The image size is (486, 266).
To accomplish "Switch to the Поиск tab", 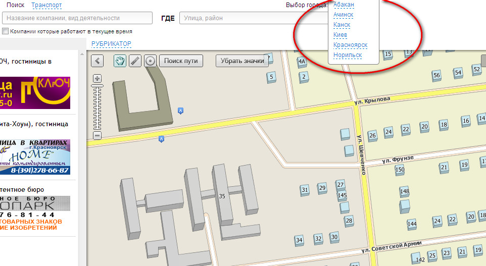I will coord(15,5).
